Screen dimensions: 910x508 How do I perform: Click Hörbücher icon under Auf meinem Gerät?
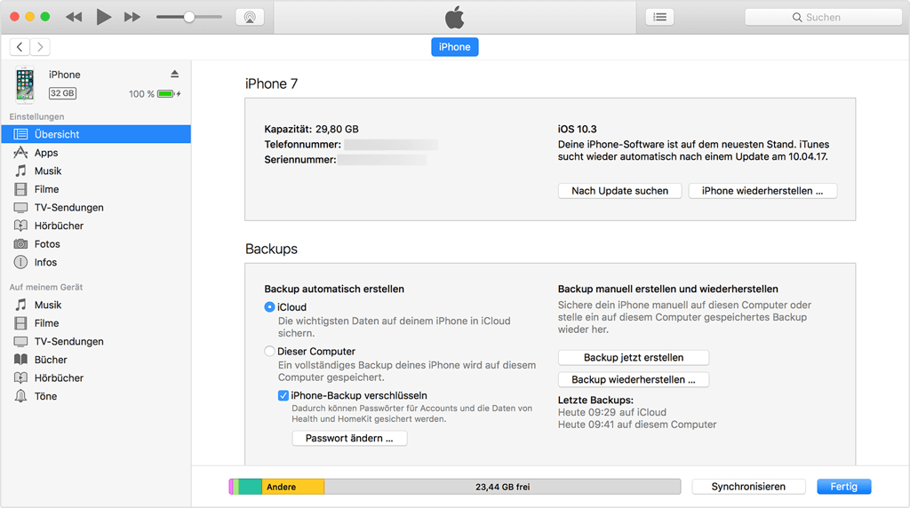point(21,378)
